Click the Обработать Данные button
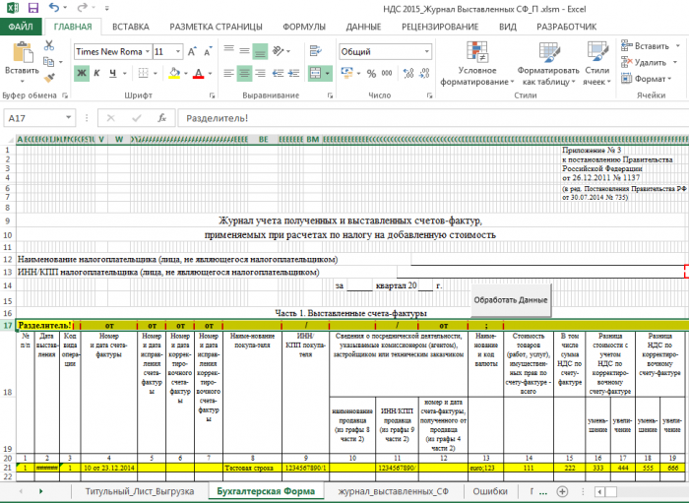This screenshot has height=503, width=689. coord(511,300)
